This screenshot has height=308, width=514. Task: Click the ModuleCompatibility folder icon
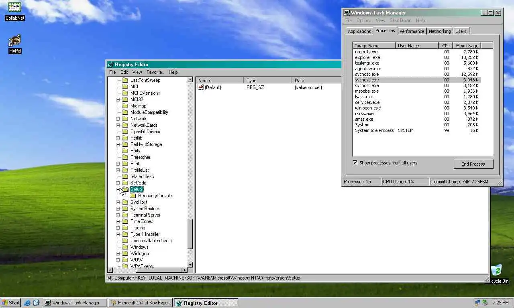tap(125, 112)
